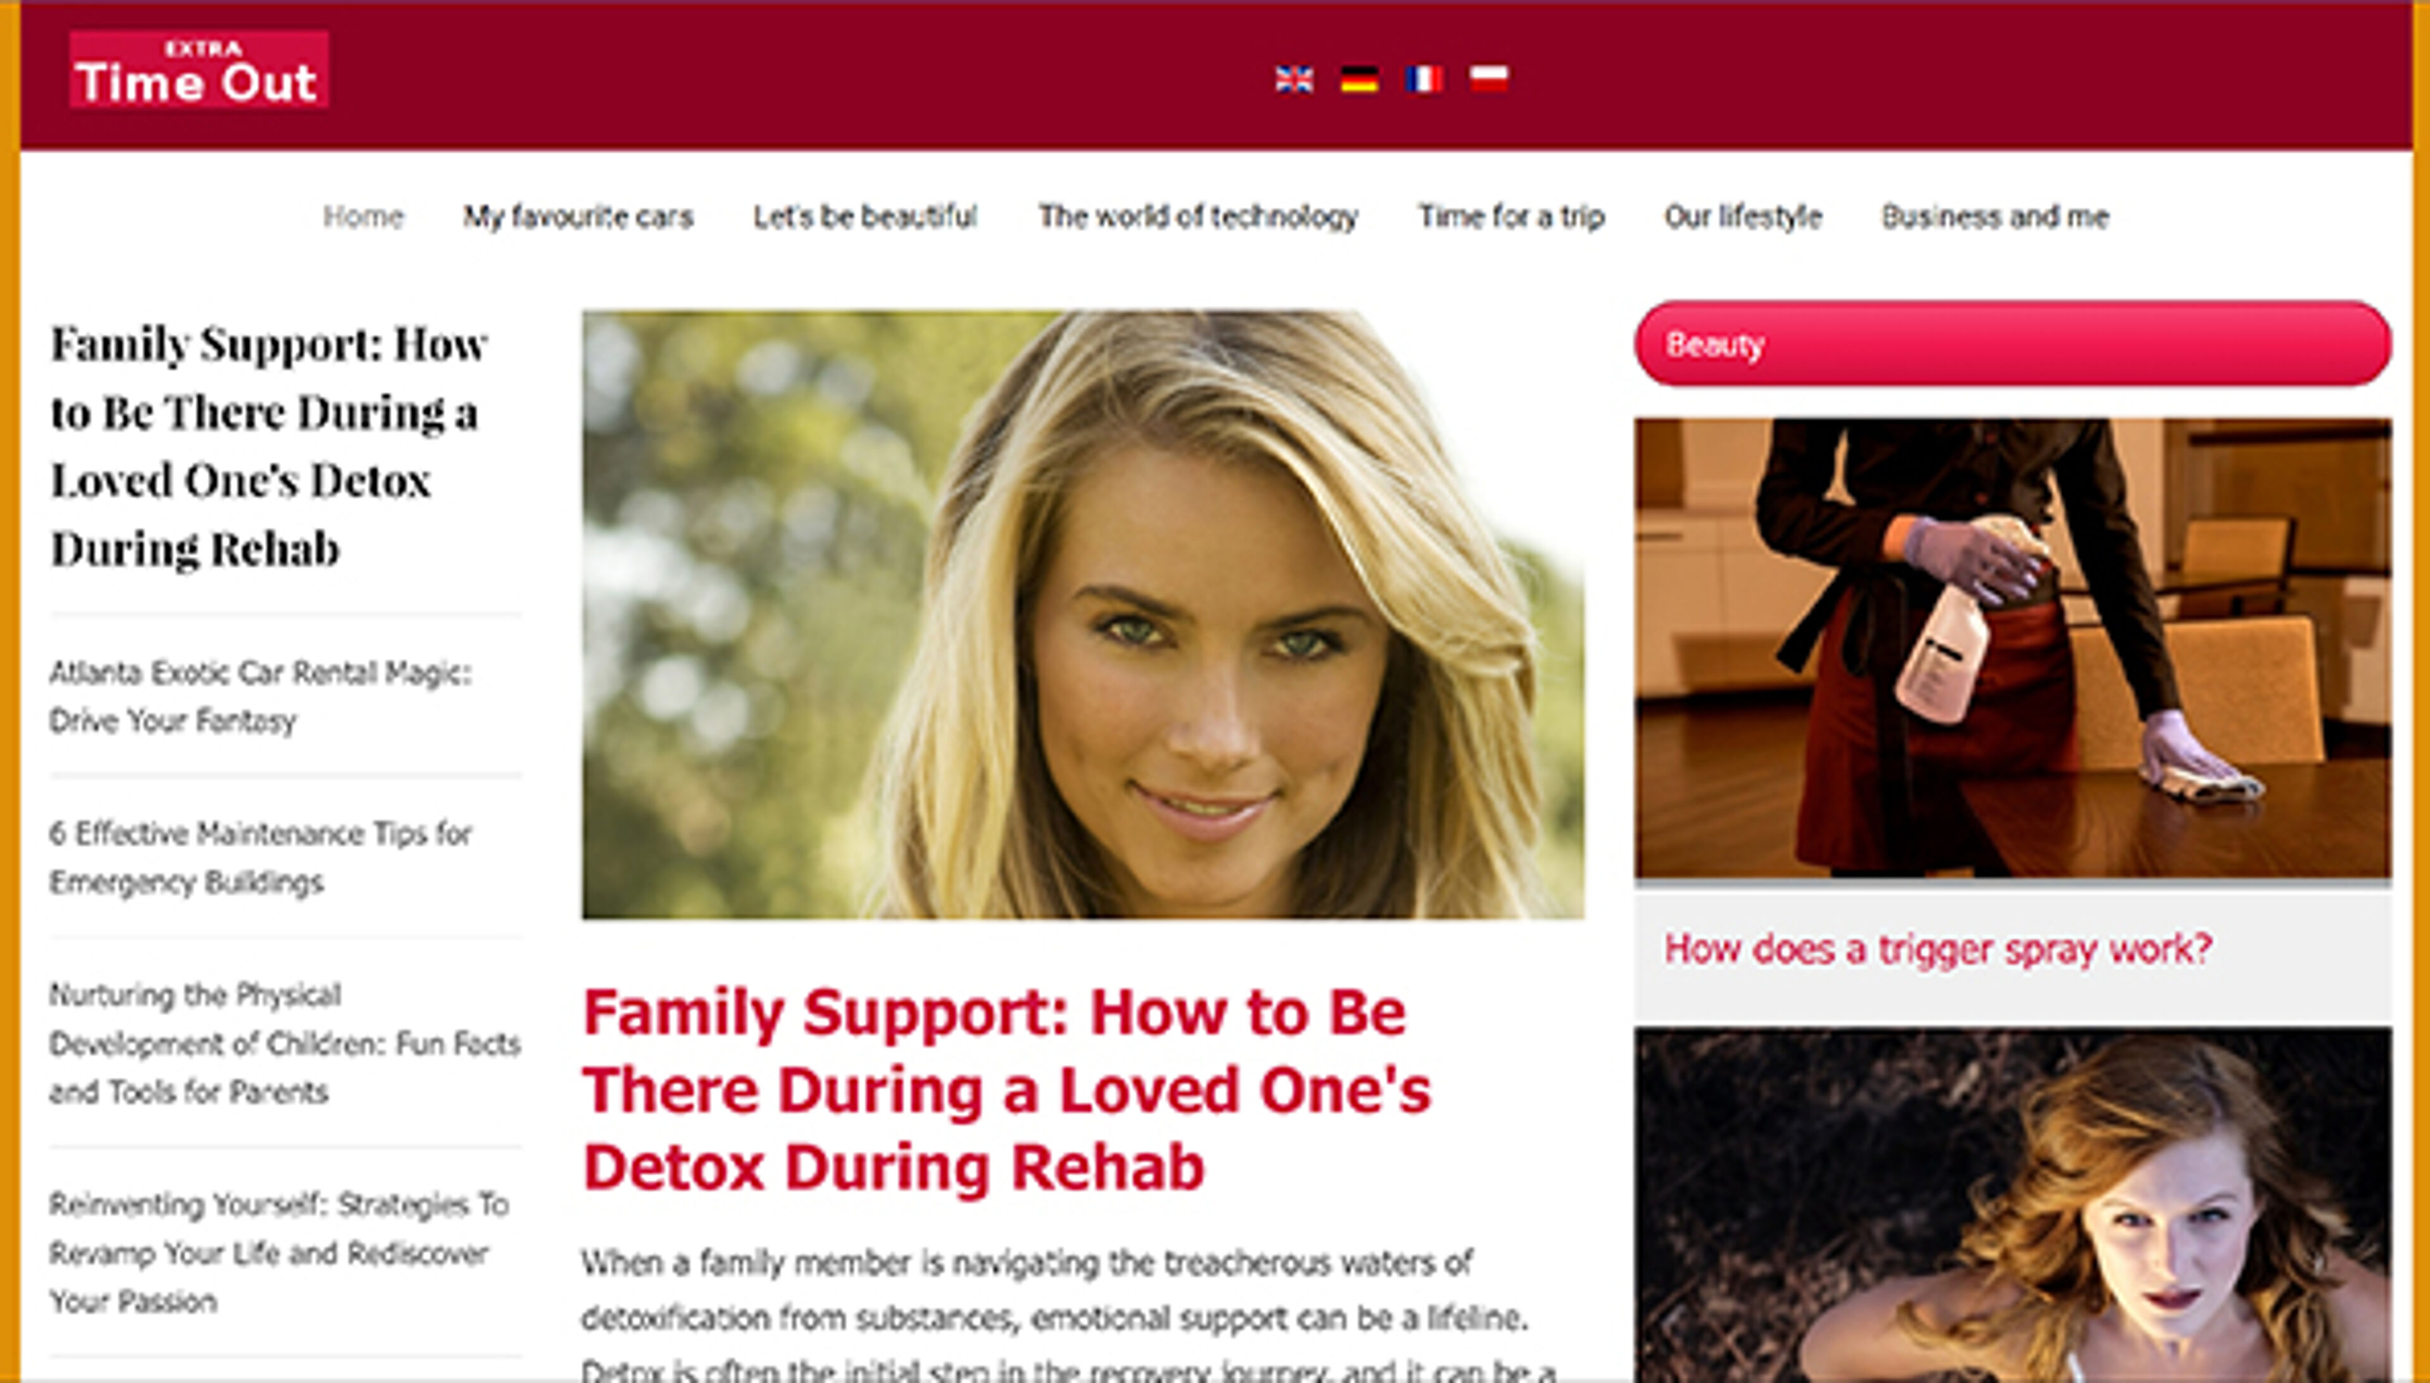This screenshot has height=1383, width=2430.
Task: Open 6 Effective Maintenance Tips article
Action: pyautogui.click(x=260, y=858)
